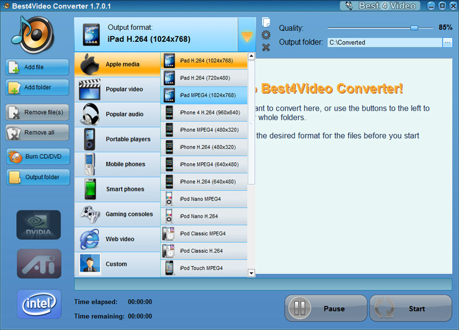The image size is (459, 330).
Task: Open the Burn CD/DVD tool
Action: pyautogui.click(x=38, y=156)
